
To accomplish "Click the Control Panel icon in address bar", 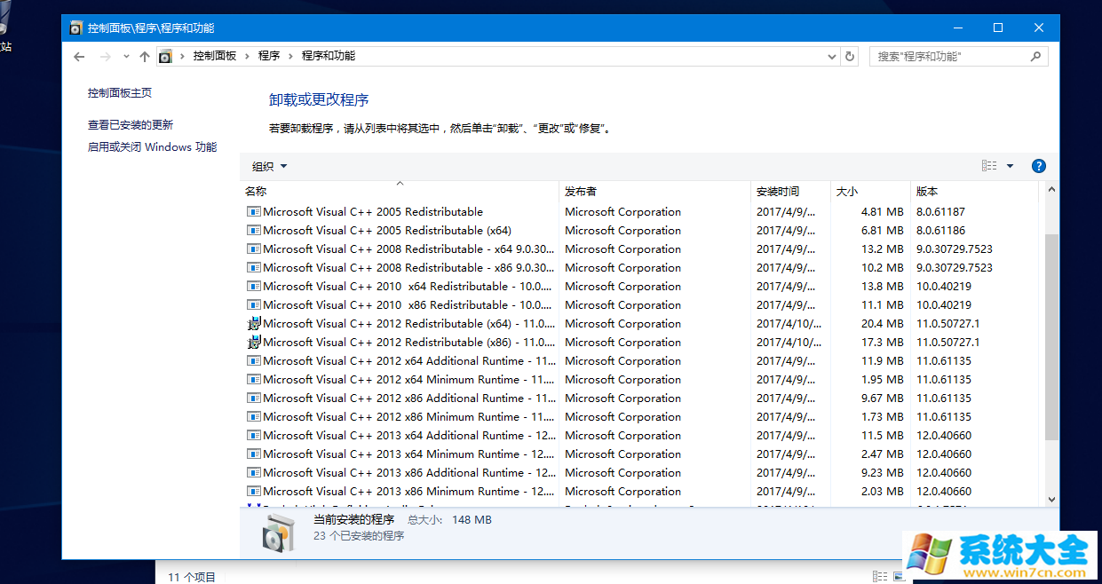I will pyautogui.click(x=165, y=56).
